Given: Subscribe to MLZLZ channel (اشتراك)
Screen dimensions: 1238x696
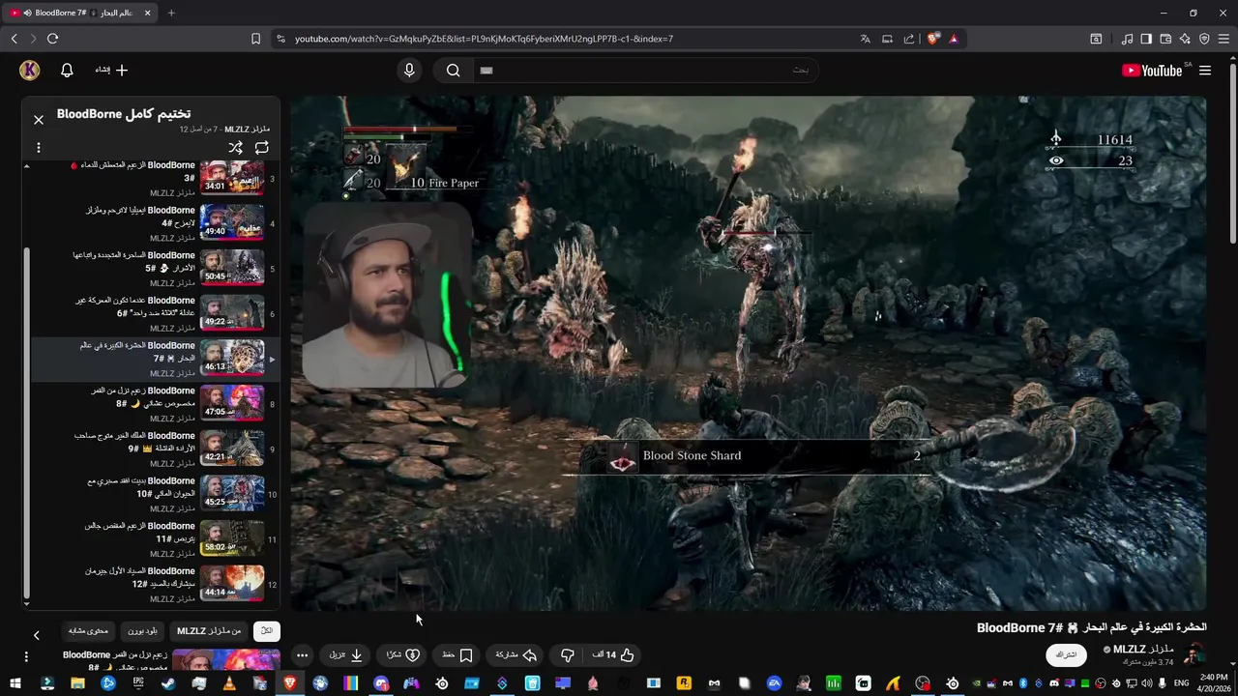Looking at the screenshot, I should coord(1066,654).
